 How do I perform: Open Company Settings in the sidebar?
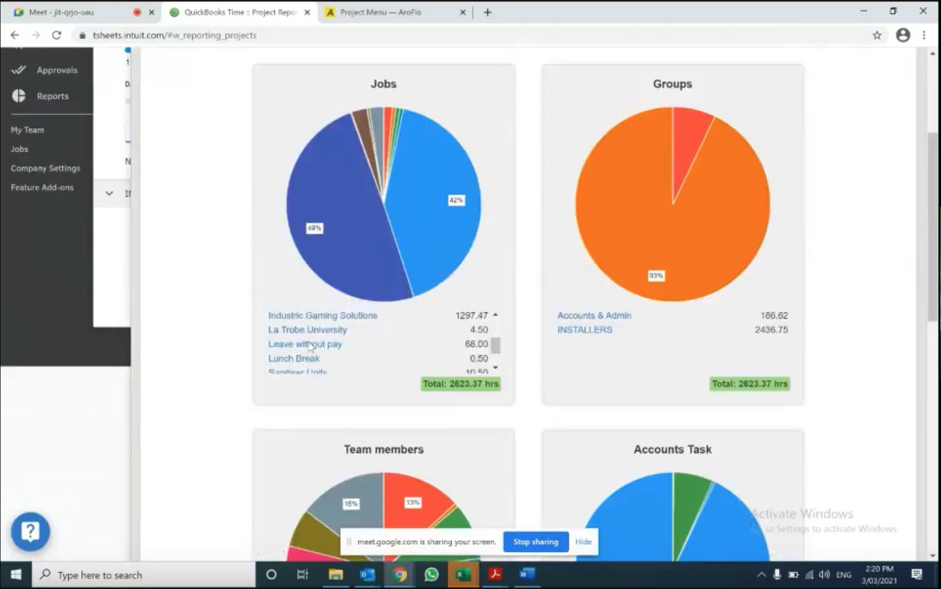pyautogui.click(x=45, y=168)
